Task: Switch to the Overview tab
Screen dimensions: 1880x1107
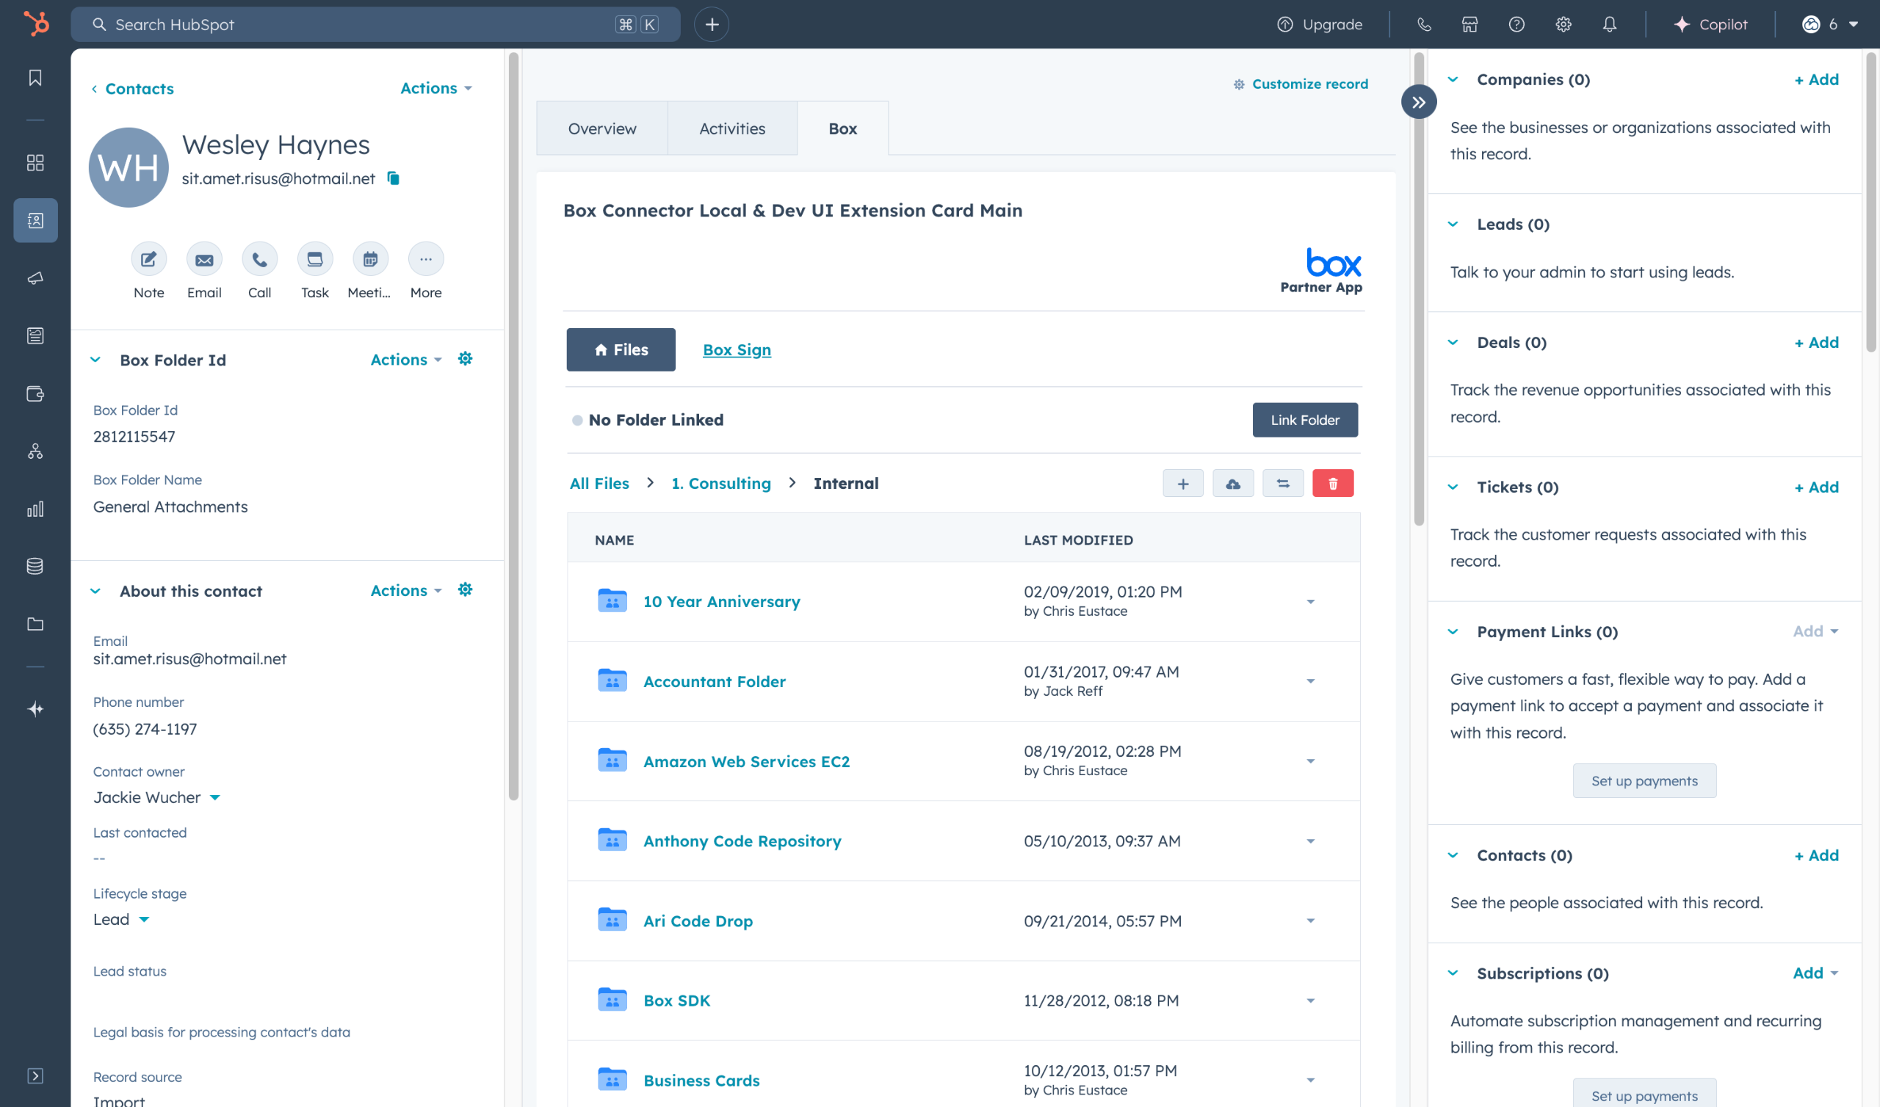Action: (601, 128)
